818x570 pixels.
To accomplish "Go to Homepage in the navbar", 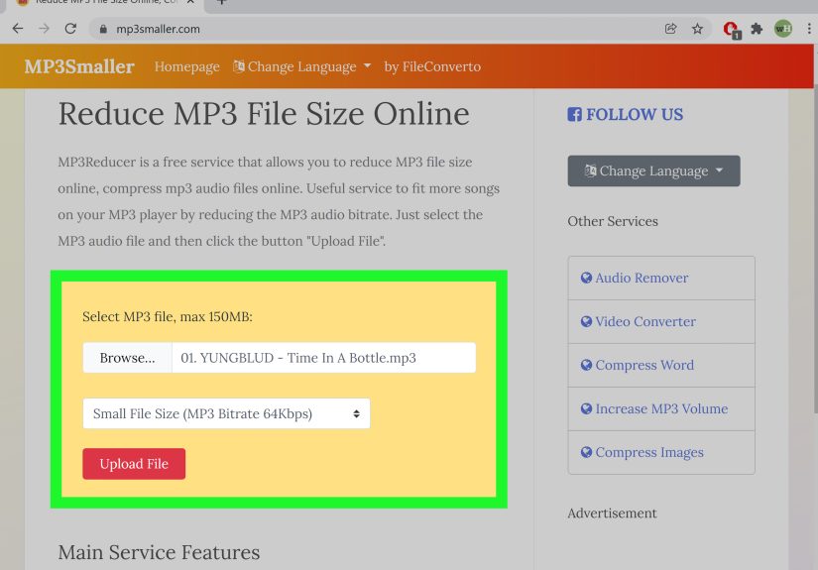I will pos(186,66).
